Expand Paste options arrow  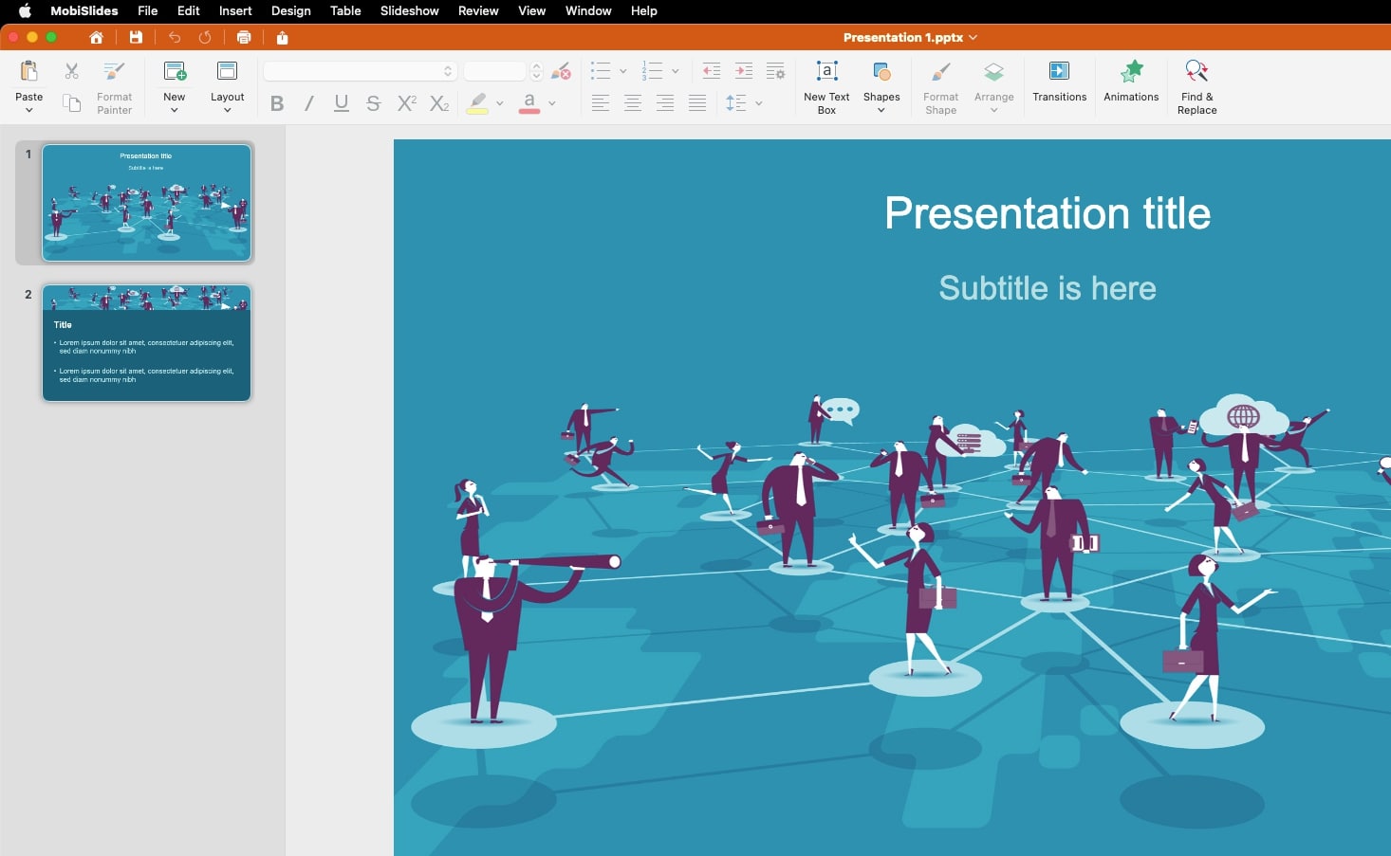tap(29, 110)
